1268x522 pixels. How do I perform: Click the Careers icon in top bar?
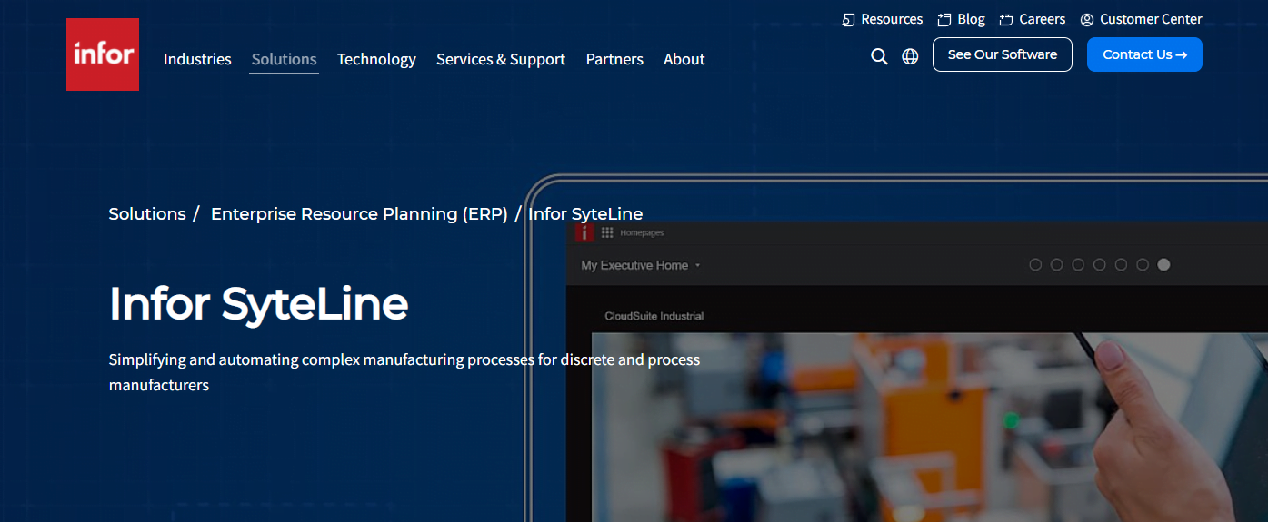click(x=1005, y=19)
